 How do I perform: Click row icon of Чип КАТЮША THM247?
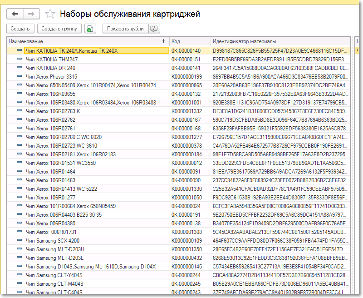20,59
